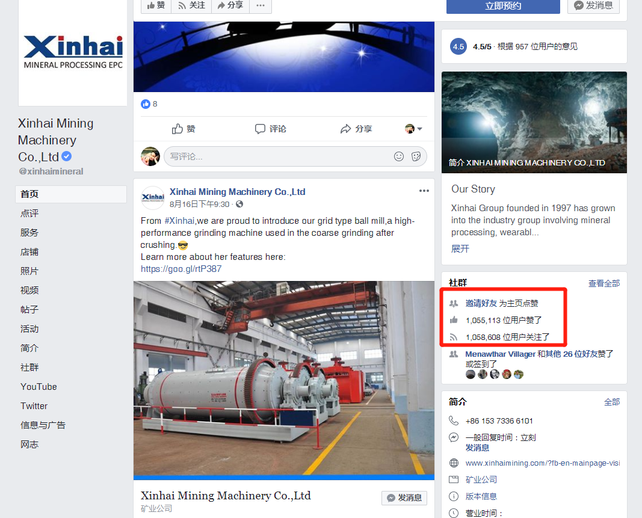Viewport: 642px width, 518px height.
Task: Open the emoji picker in comment box
Action: click(x=399, y=156)
